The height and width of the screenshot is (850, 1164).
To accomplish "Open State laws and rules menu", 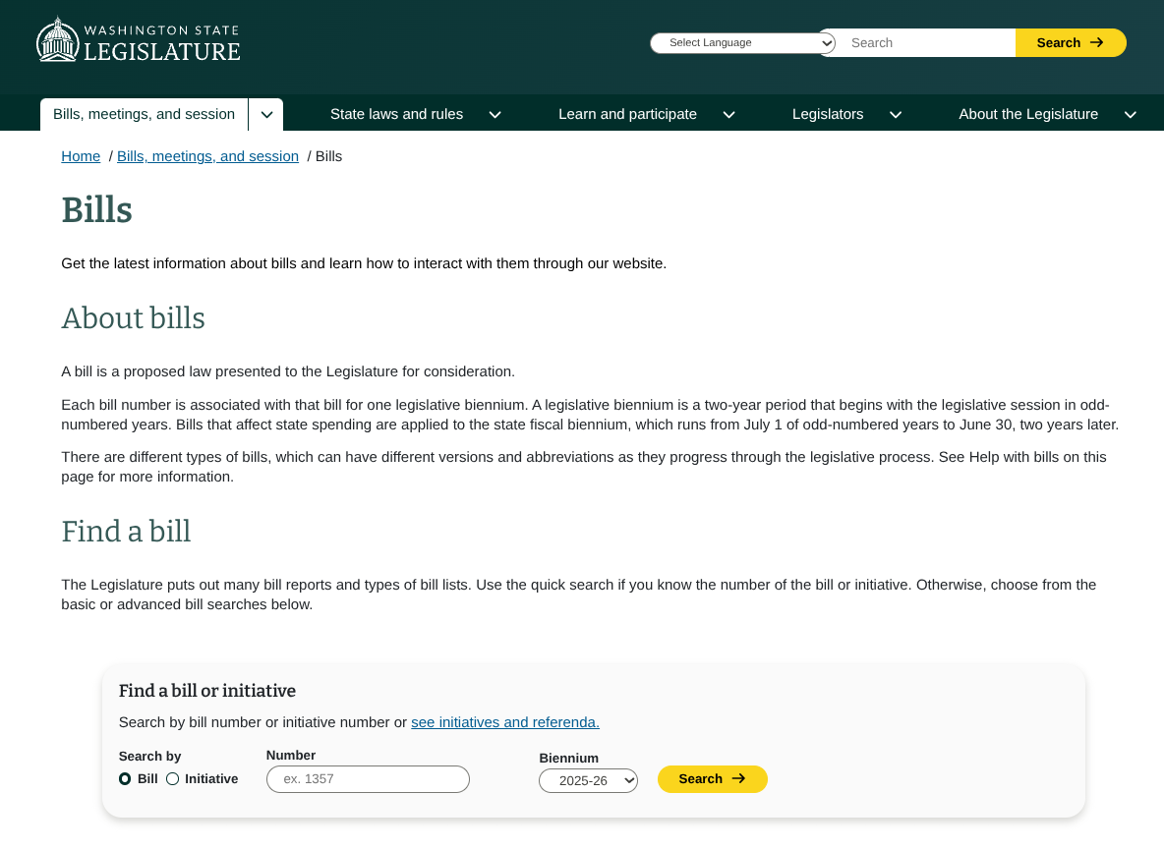I will click(396, 114).
